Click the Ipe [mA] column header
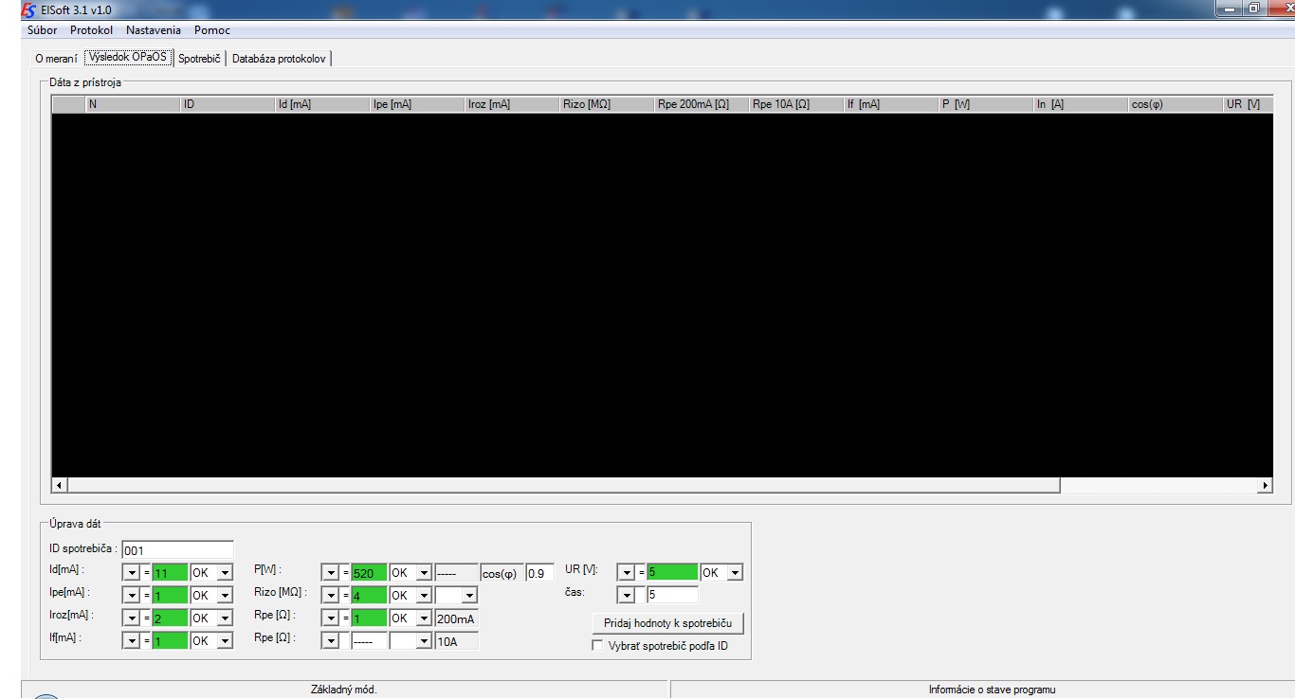1295x699 pixels. (x=417, y=104)
